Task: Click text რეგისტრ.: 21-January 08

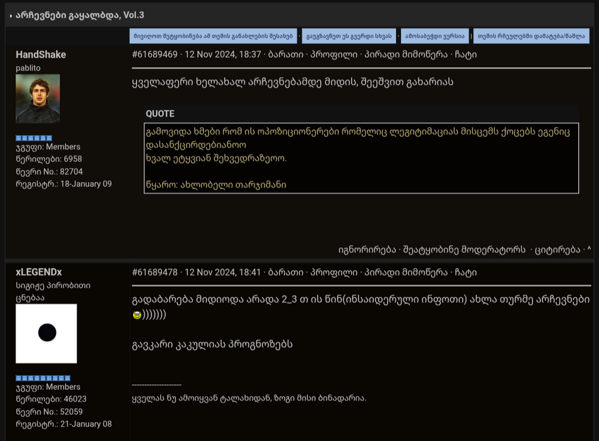Action: pyautogui.click(x=64, y=424)
